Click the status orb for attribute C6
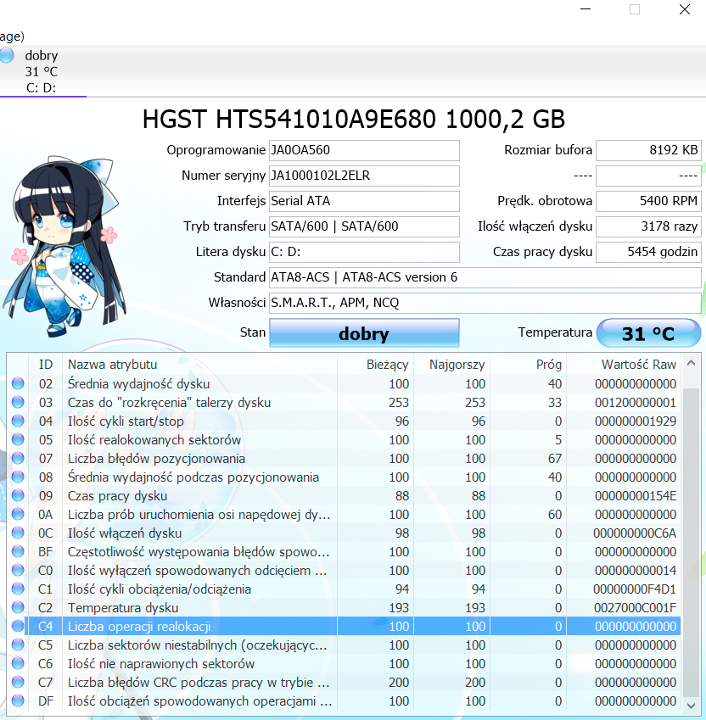706x720 pixels. click(18, 663)
